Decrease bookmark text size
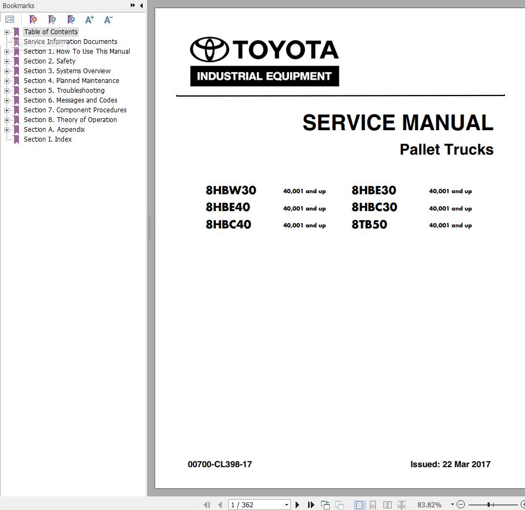The height and width of the screenshot is (510, 525). coord(108,20)
